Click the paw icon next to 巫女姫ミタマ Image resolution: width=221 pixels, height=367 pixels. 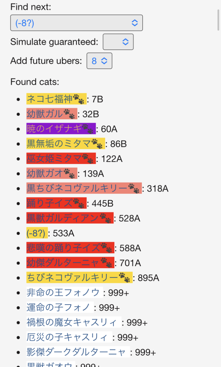pyautogui.click(x=88, y=159)
